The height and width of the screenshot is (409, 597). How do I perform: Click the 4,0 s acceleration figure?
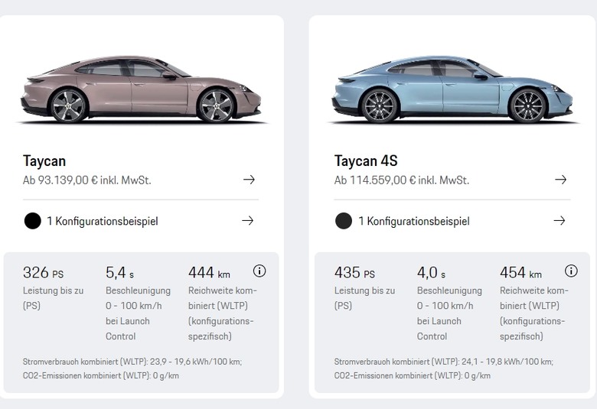click(431, 273)
